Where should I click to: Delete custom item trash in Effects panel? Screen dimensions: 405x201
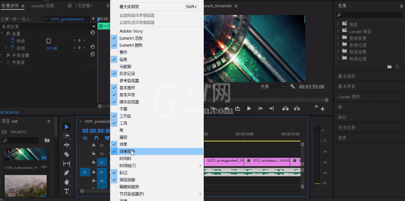coord(397,66)
